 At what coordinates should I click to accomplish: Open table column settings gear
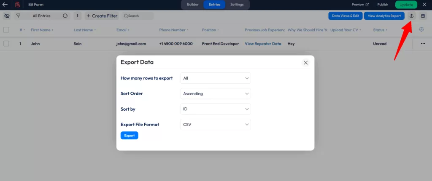421,29
